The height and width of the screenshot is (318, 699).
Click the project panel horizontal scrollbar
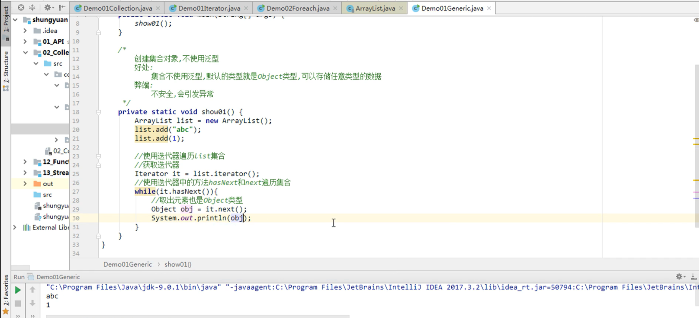(21, 267)
